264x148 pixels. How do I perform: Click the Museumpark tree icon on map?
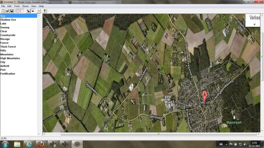coord(234,117)
